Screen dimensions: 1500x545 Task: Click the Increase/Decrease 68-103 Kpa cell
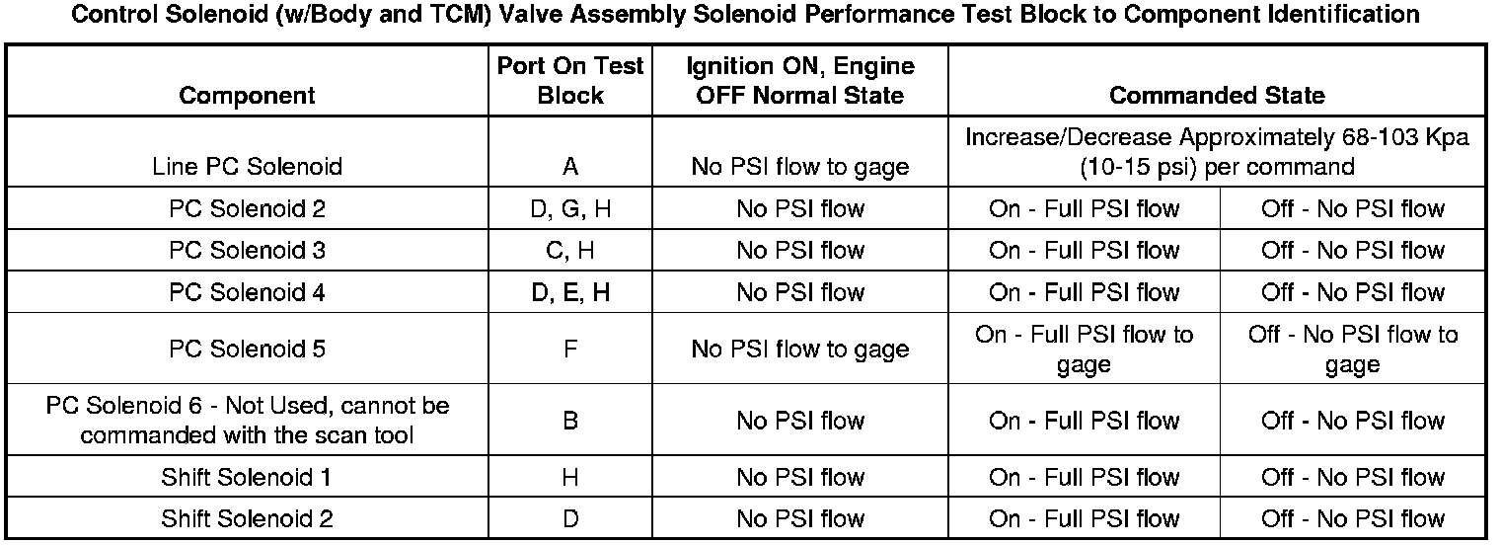point(1217,152)
